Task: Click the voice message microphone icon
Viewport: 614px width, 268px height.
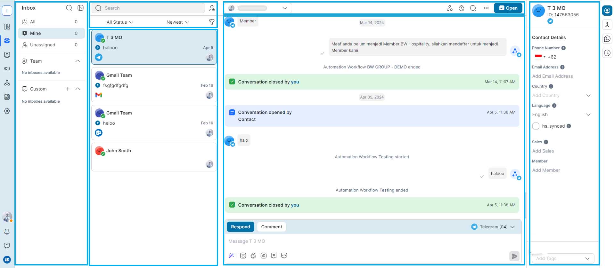Action: [253, 256]
